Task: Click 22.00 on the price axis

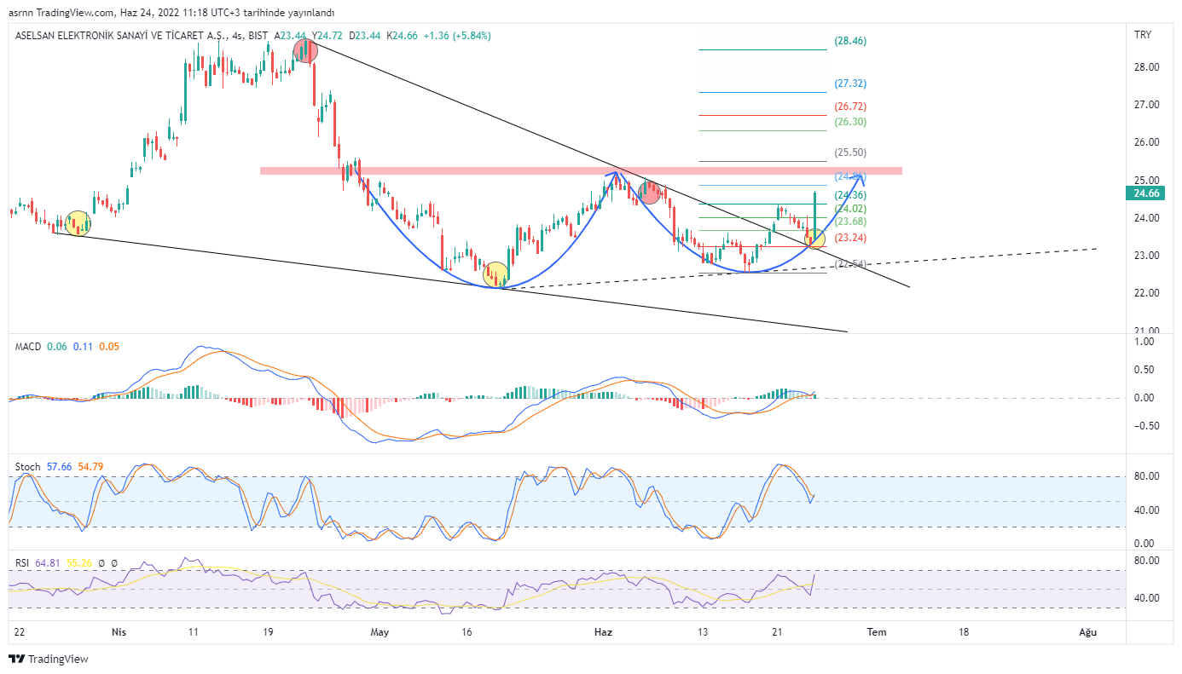Action: tap(1146, 293)
